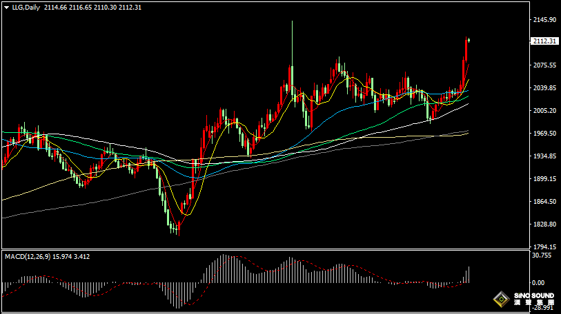Image resolution: width=561 pixels, height=314 pixels.
Task: Click the 1969.50 level on price axis
Action: click(544, 134)
